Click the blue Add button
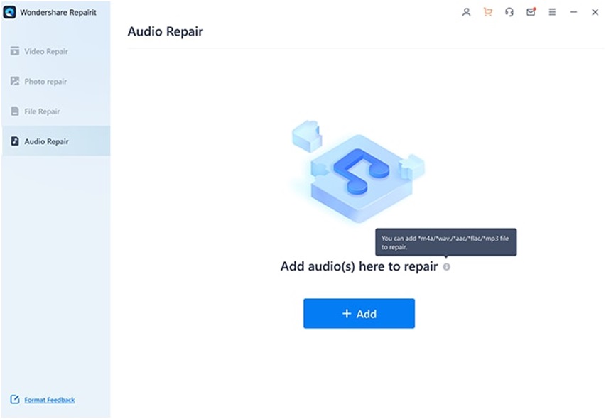 (359, 313)
